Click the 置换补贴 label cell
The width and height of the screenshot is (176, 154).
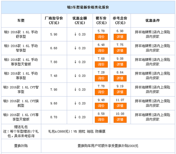coord(21,146)
